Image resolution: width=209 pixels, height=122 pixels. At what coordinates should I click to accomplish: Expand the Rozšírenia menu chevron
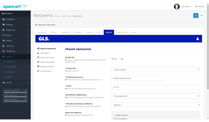(28, 30)
